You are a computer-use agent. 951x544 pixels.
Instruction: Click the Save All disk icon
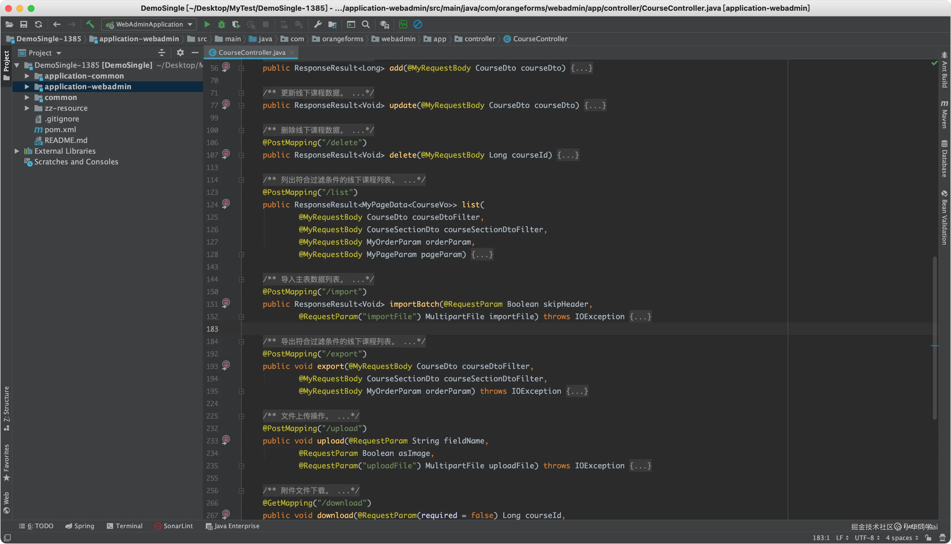[x=23, y=25]
